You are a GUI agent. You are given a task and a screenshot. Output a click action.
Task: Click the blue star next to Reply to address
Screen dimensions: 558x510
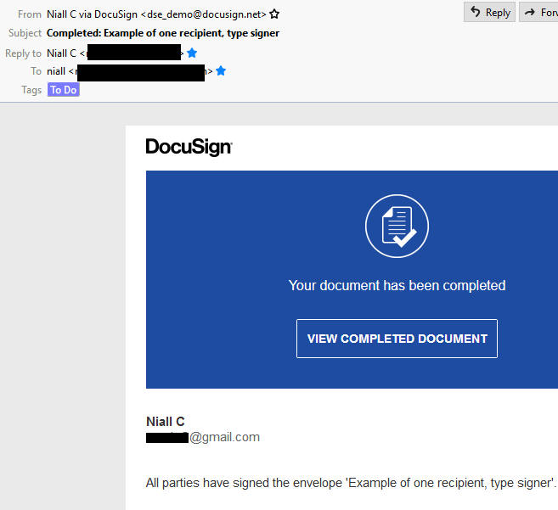click(192, 53)
